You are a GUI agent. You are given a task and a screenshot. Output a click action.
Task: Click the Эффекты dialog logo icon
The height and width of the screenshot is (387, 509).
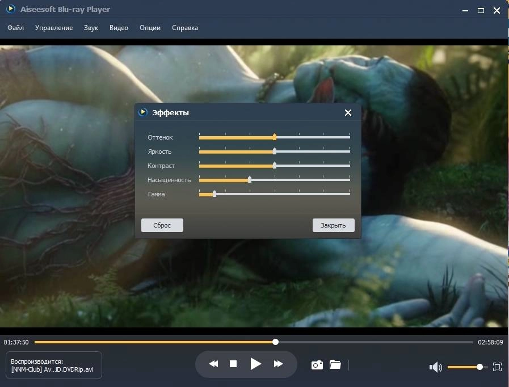[143, 112]
